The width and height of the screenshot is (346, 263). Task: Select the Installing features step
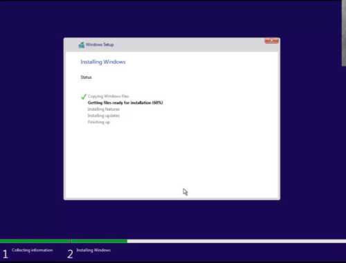[x=103, y=109]
